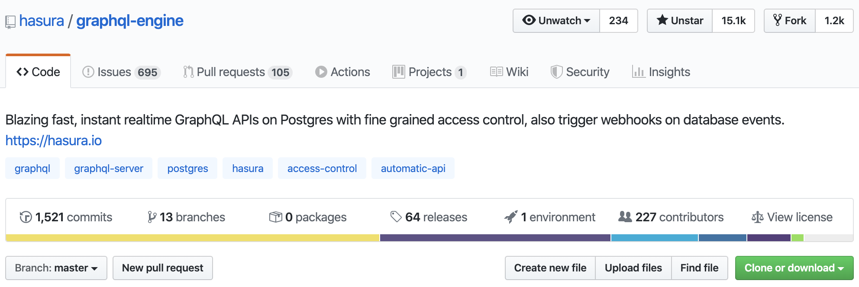Click the releases tag icon

pyautogui.click(x=396, y=217)
